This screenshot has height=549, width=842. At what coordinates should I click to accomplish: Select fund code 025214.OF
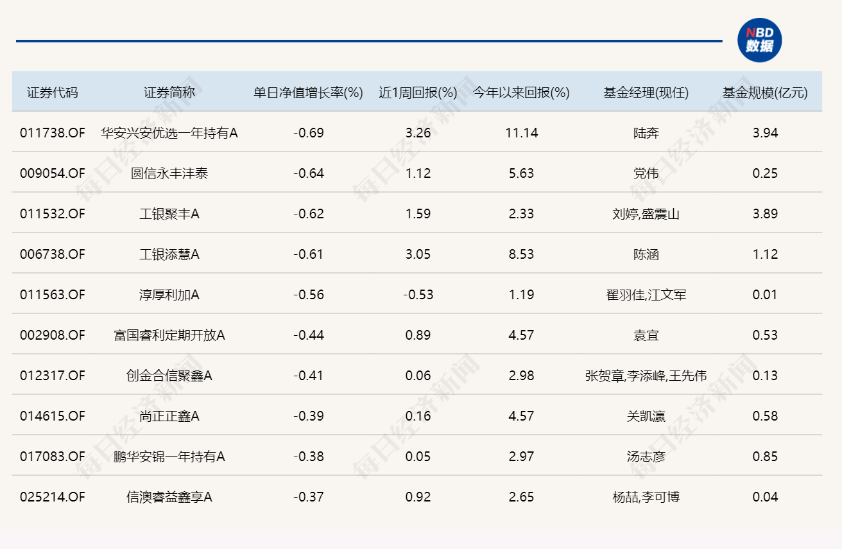click(53, 497)
